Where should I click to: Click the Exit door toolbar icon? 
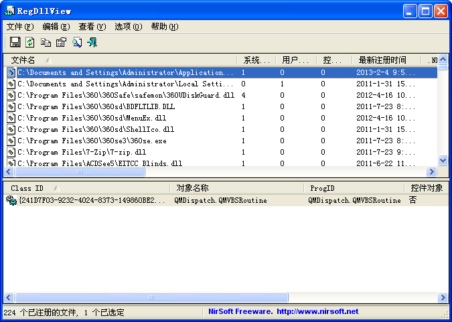92,43
